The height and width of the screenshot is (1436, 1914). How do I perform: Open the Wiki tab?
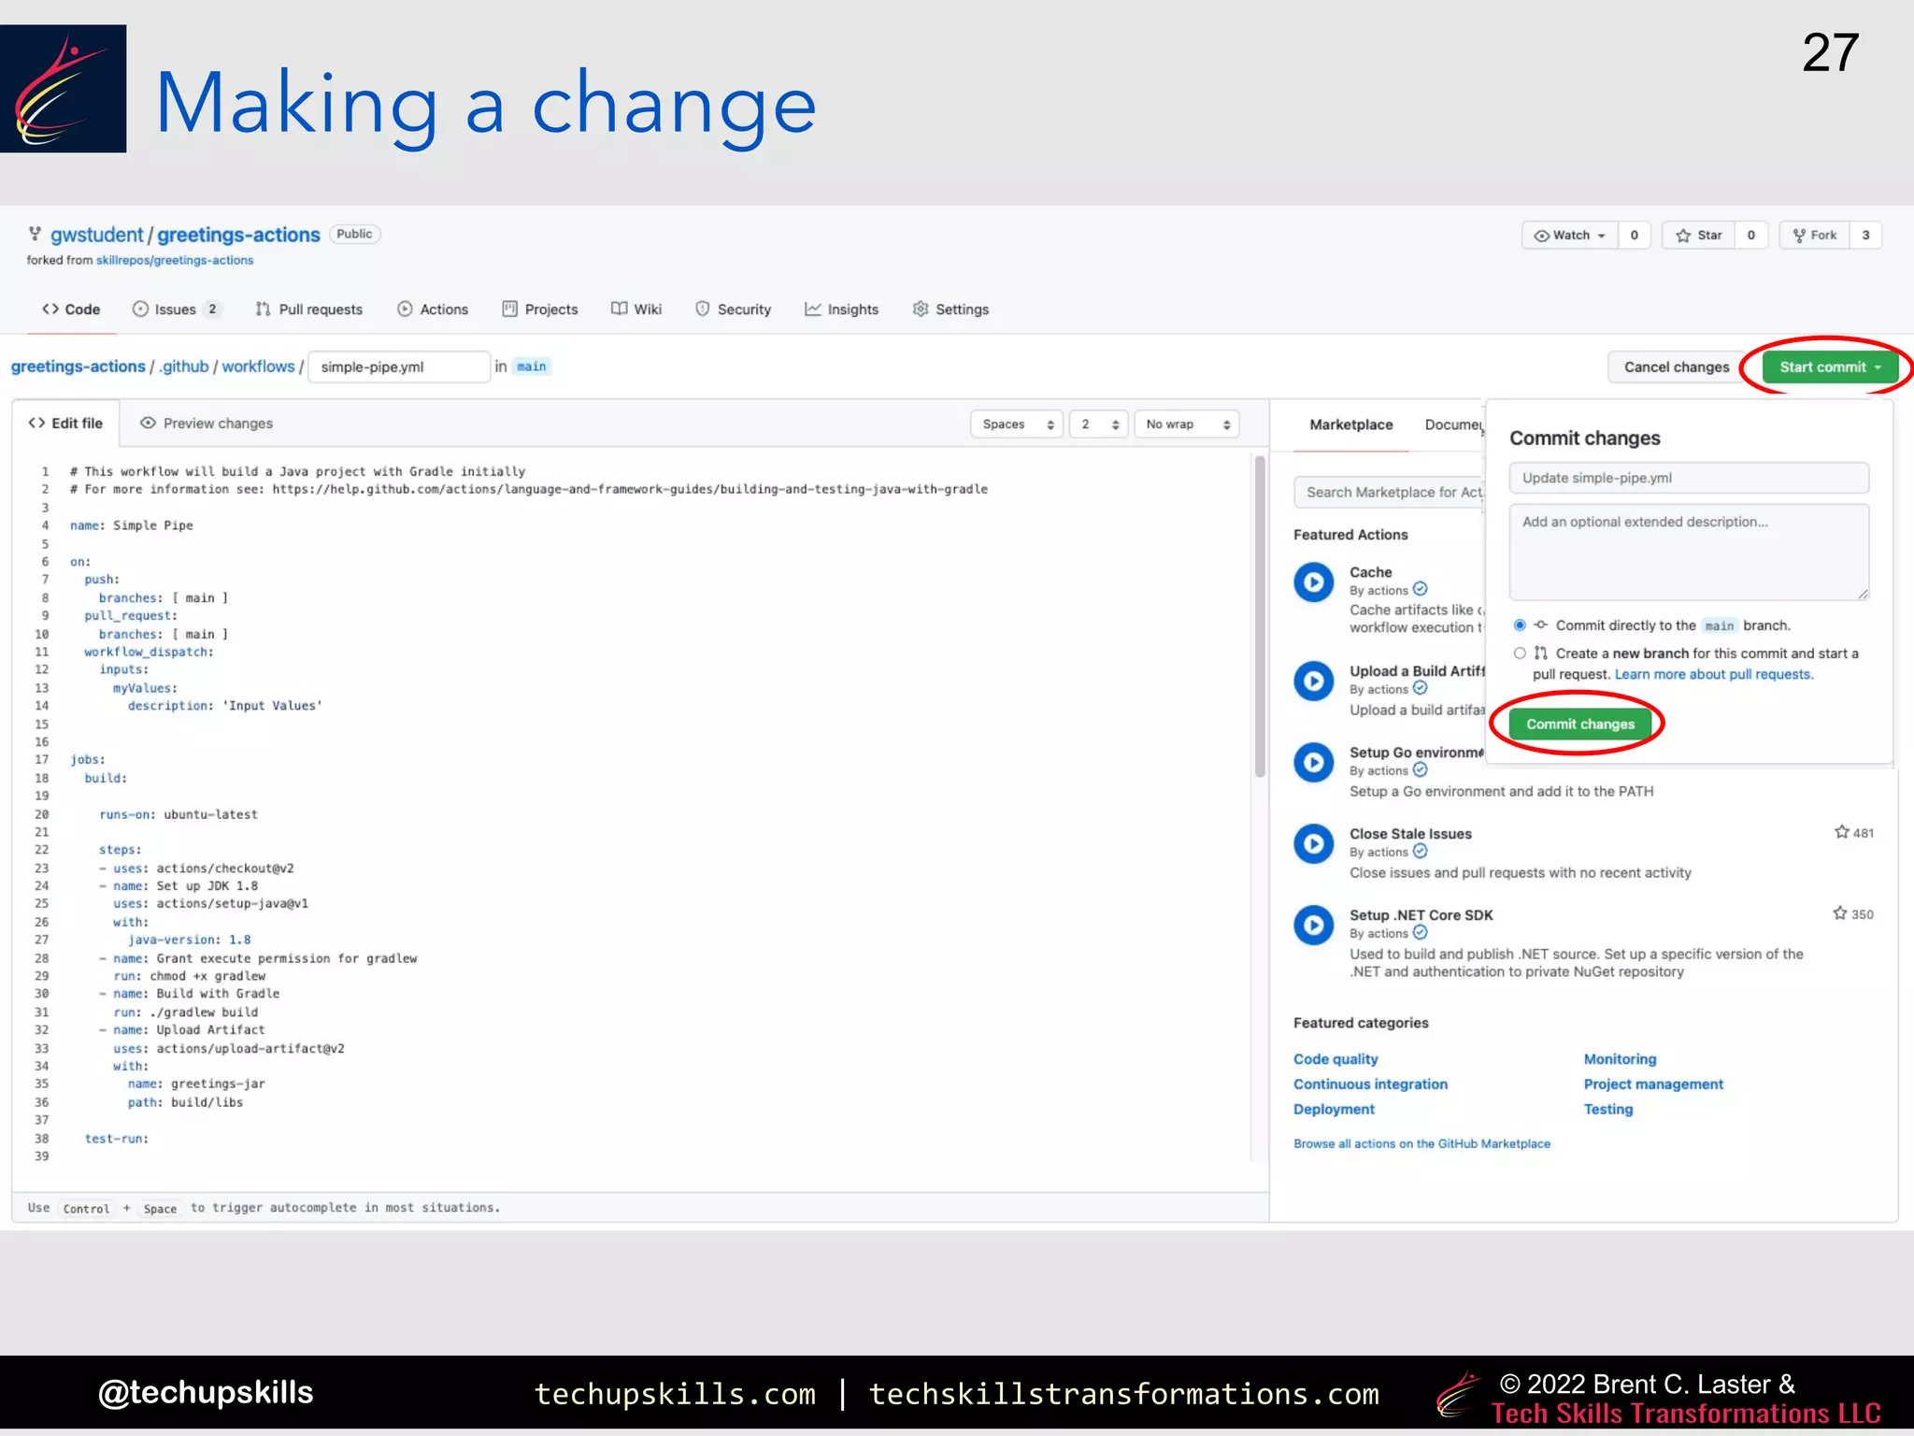636,309
